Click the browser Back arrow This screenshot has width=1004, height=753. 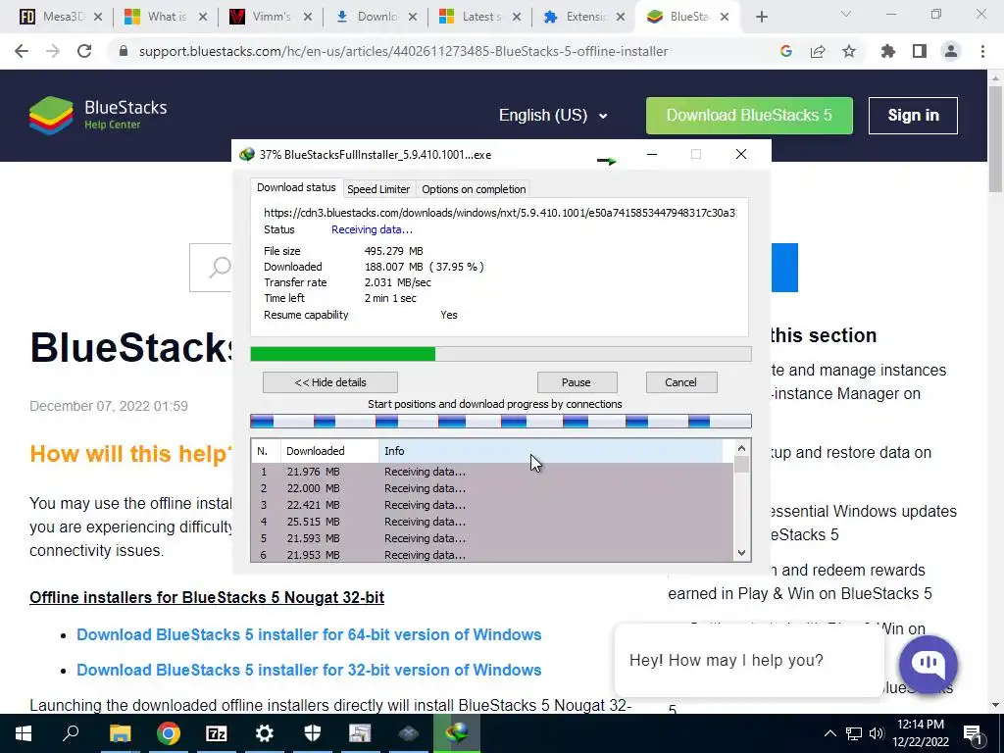[x=22, y=51]
